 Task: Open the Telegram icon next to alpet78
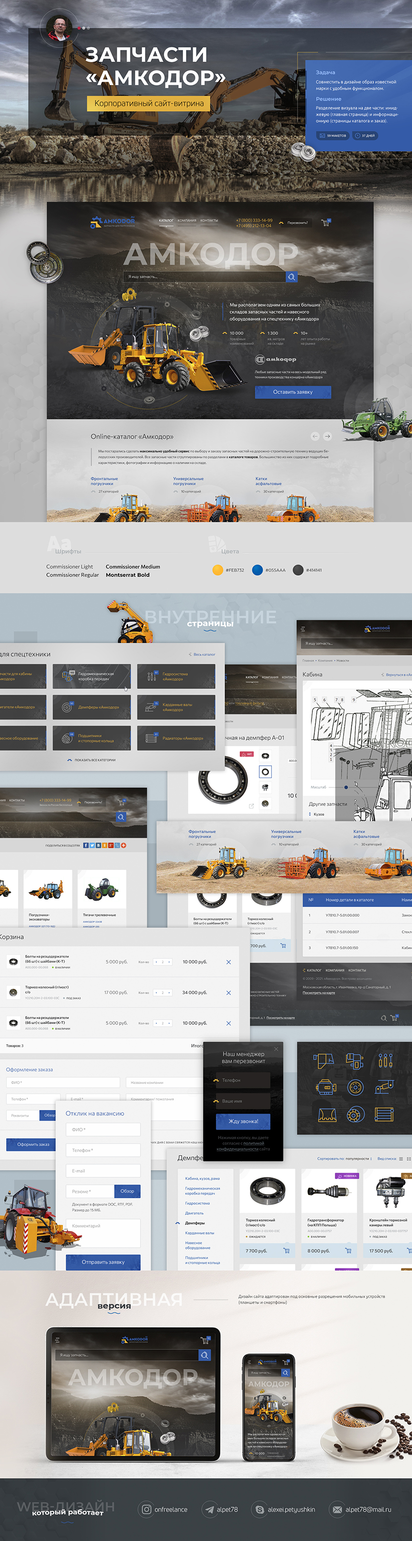[x=208, y=1509]
